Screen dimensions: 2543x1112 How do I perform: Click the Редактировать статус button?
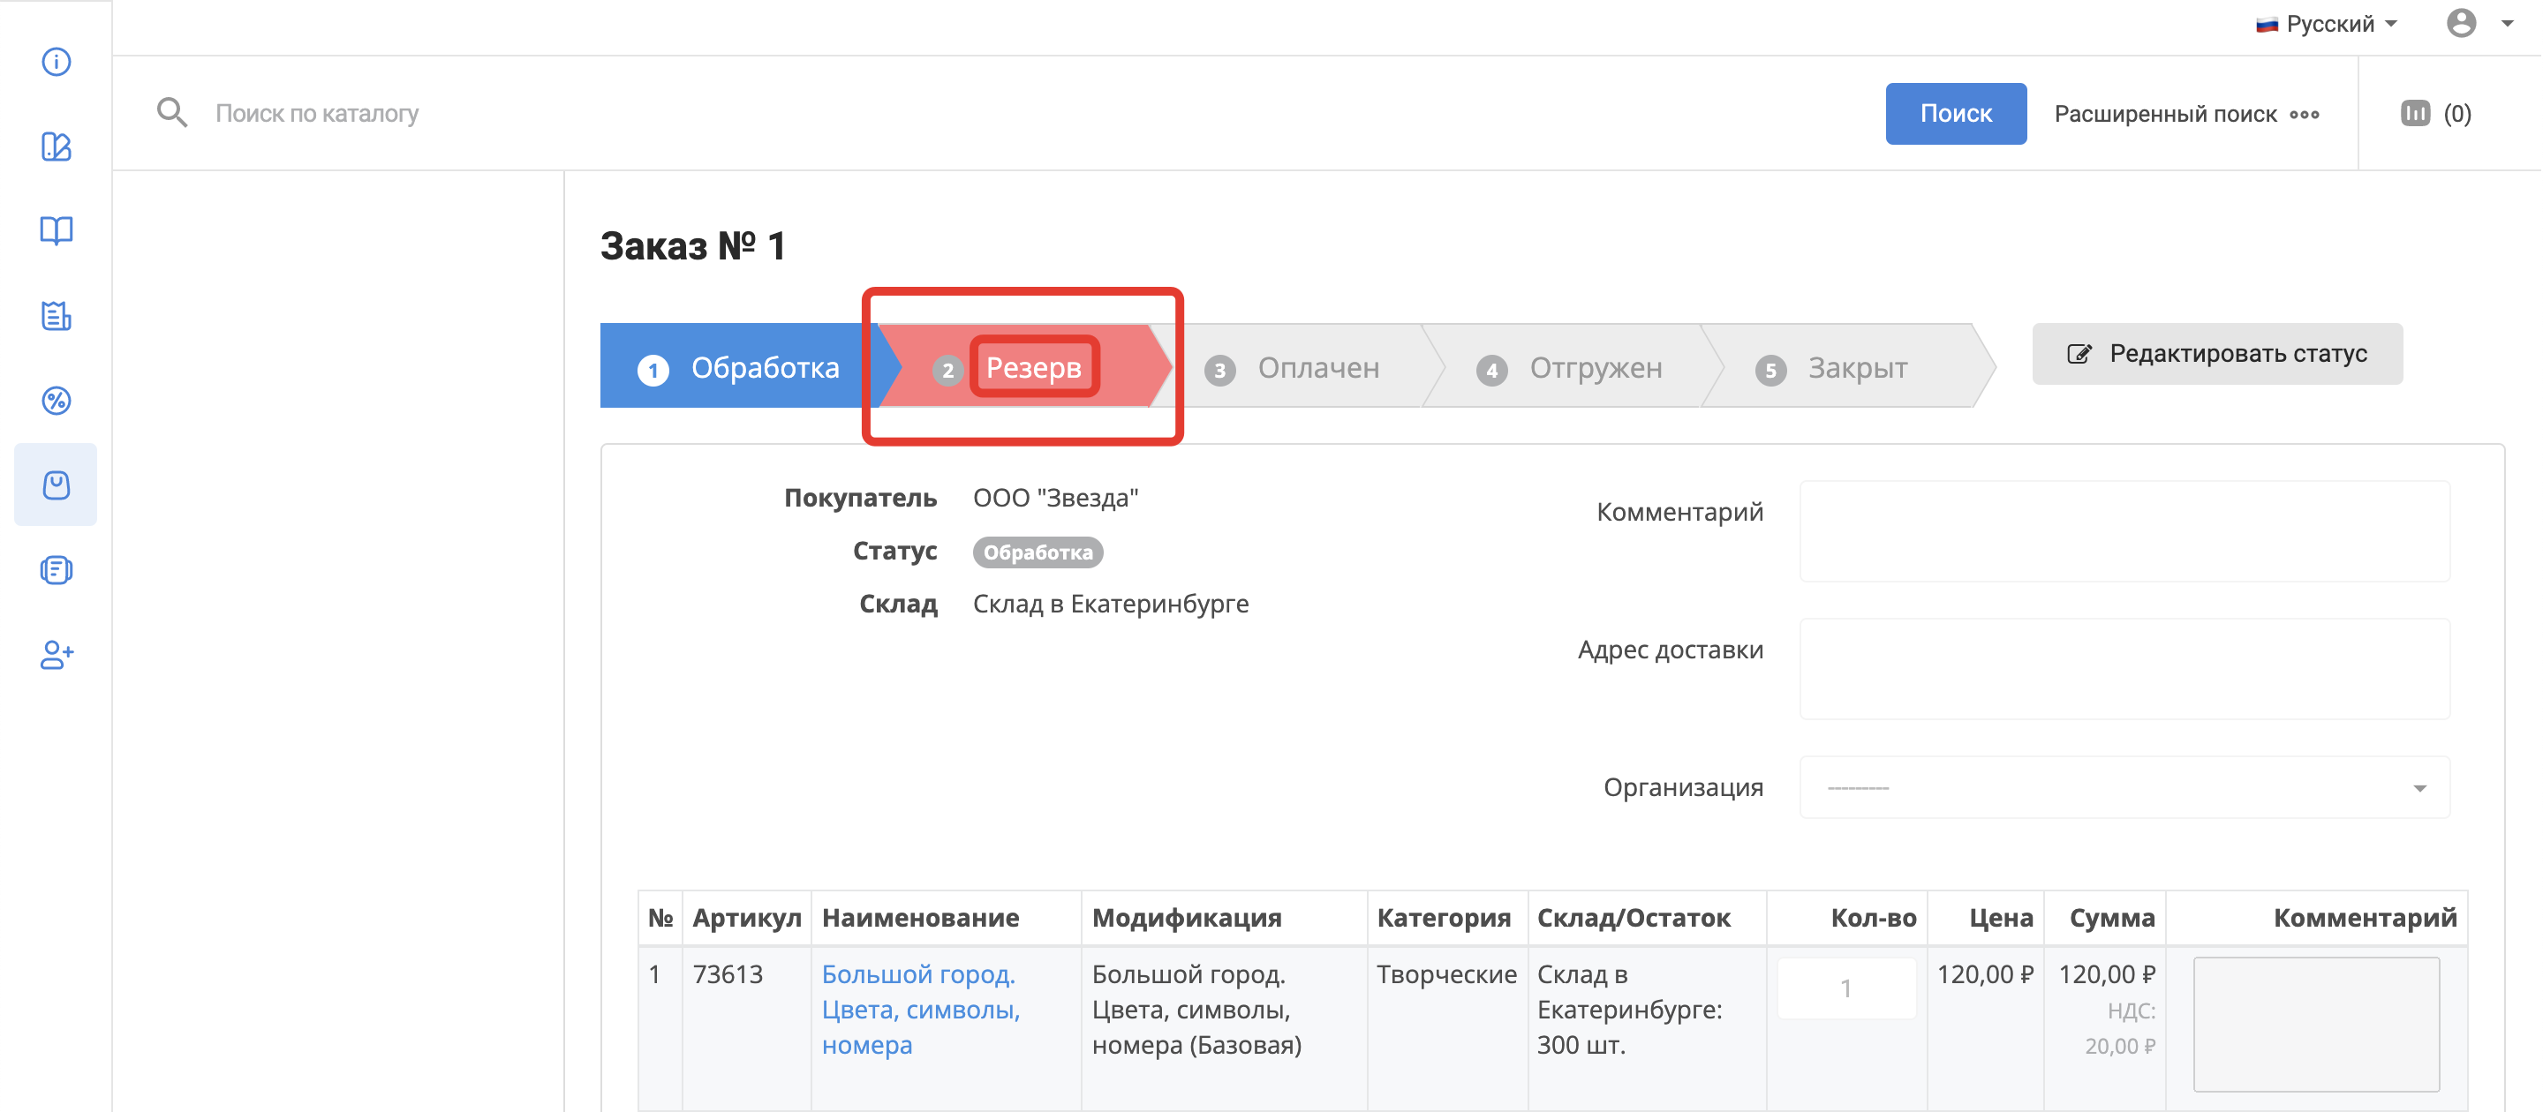pos(2216,353)
